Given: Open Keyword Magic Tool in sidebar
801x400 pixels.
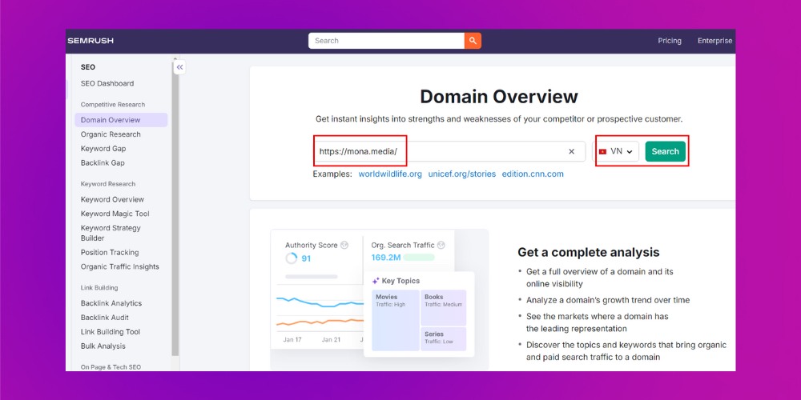Looking at the screenshot, I should click(115, 214).
